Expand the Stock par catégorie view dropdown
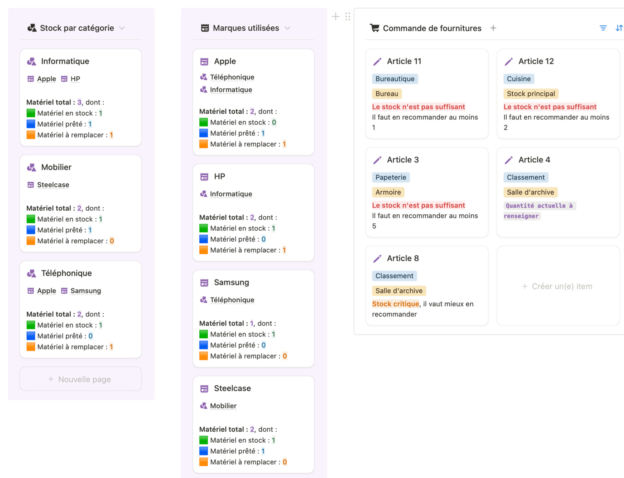 pos(122,28)
